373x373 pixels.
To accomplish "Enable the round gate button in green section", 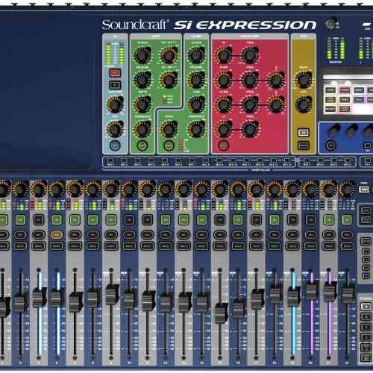I will point(142,145).
